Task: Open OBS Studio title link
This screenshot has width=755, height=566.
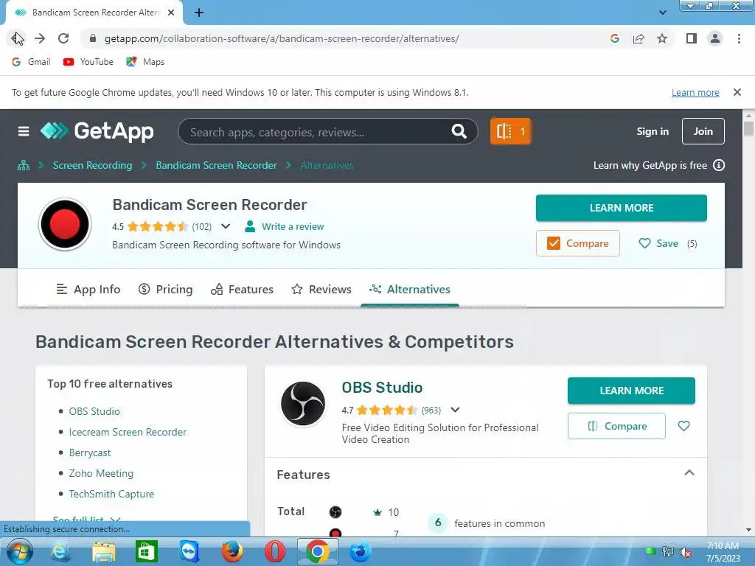Action: click(383, 388)
